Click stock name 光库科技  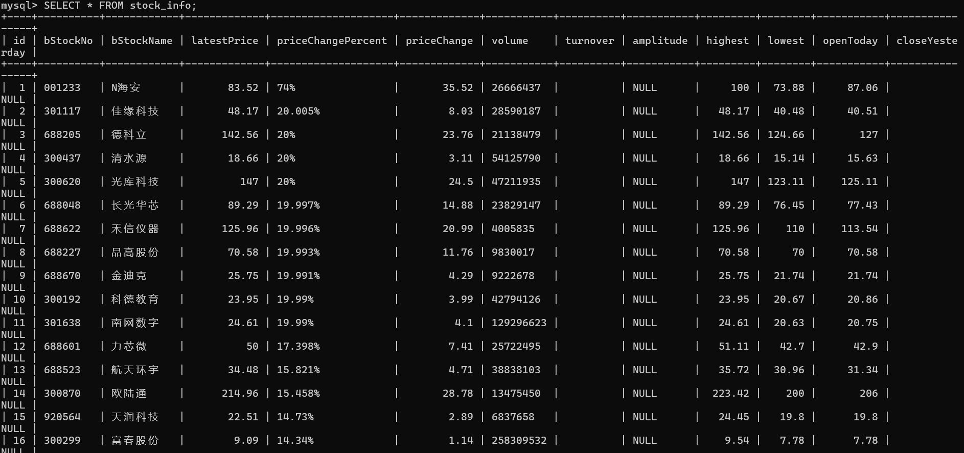[x=135, y=182]
